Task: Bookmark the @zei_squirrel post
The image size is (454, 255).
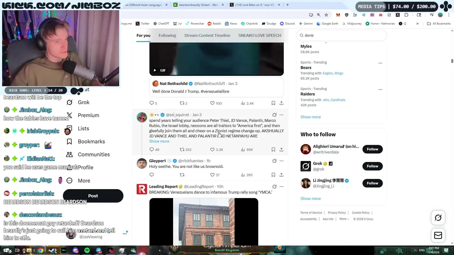Action: [x=273, y=149]
